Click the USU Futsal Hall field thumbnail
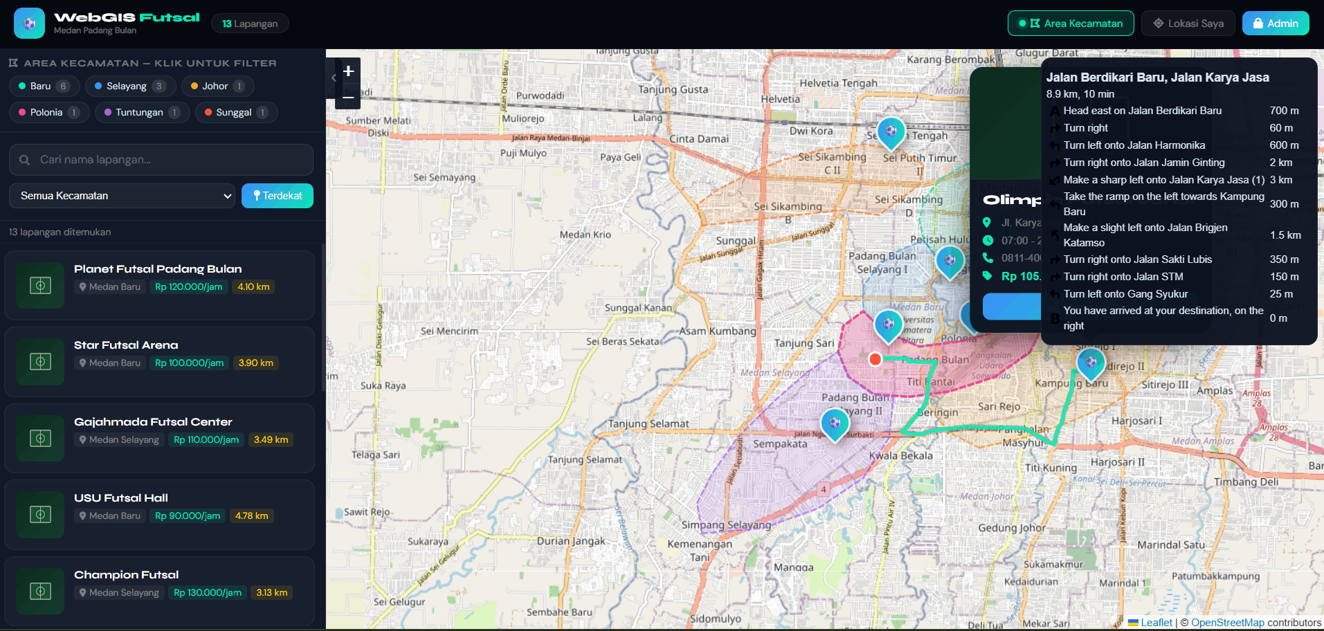 pyautogui.click(x=40, y=514)
